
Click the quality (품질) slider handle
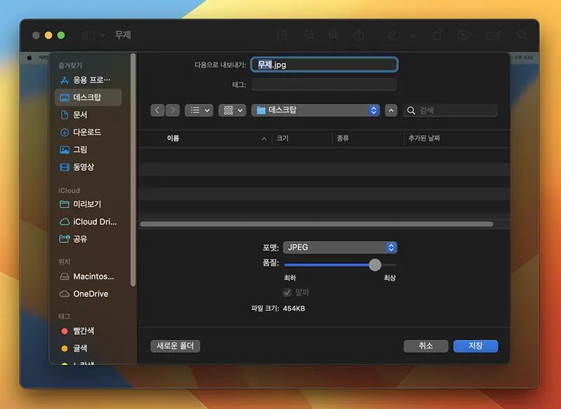click(375, 265)
